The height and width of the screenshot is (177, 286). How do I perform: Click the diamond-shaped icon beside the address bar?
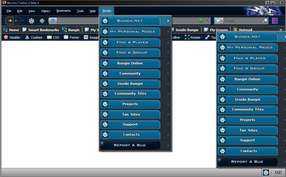[42, 21]
